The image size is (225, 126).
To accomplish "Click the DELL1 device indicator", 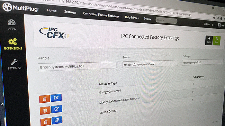I will point(207,24).
